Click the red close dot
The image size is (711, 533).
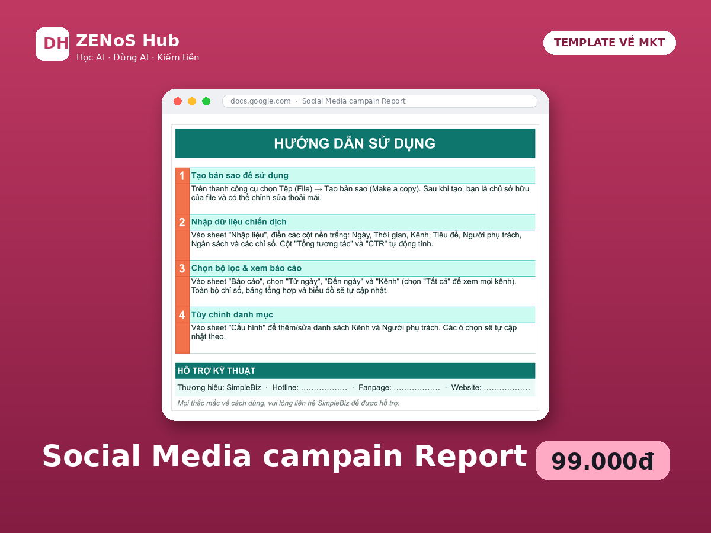tap(178, 101)
